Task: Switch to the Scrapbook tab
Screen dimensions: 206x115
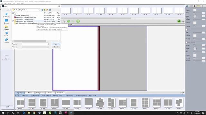Action: [60, 93]
